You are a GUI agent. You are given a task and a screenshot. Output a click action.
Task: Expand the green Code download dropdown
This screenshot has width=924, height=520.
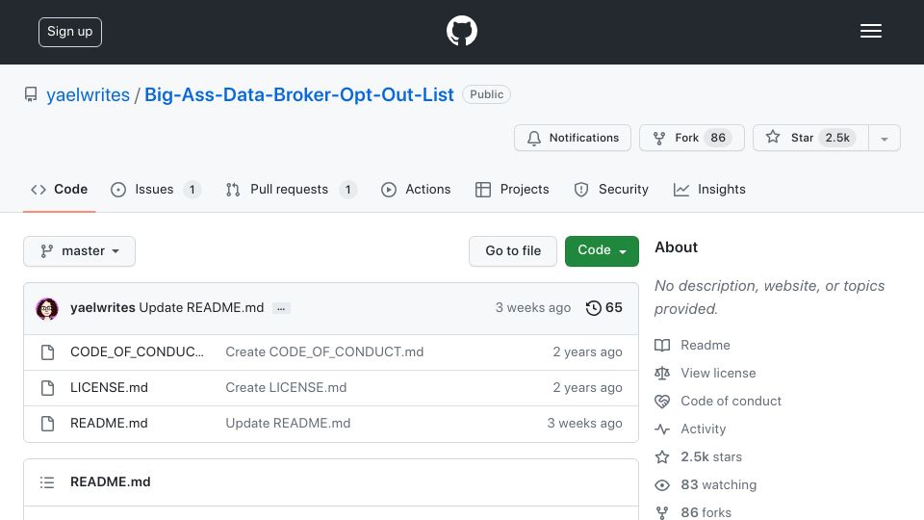(602, 251)
